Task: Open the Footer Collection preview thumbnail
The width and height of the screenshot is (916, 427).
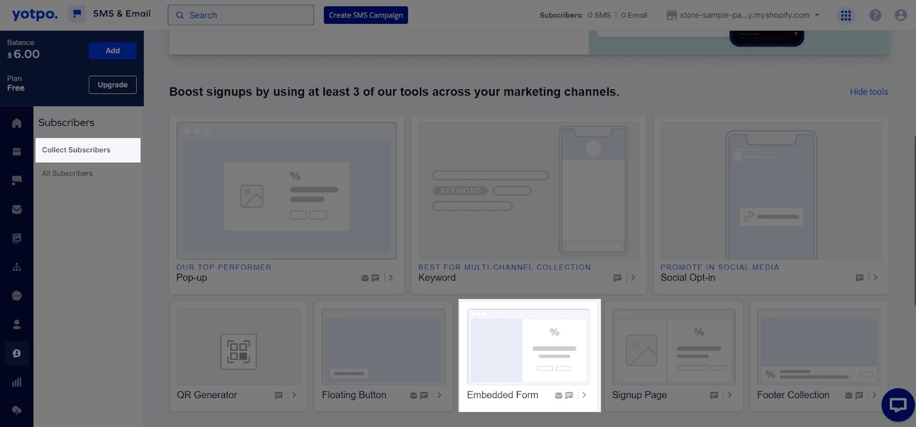Action: coord(819,347)
